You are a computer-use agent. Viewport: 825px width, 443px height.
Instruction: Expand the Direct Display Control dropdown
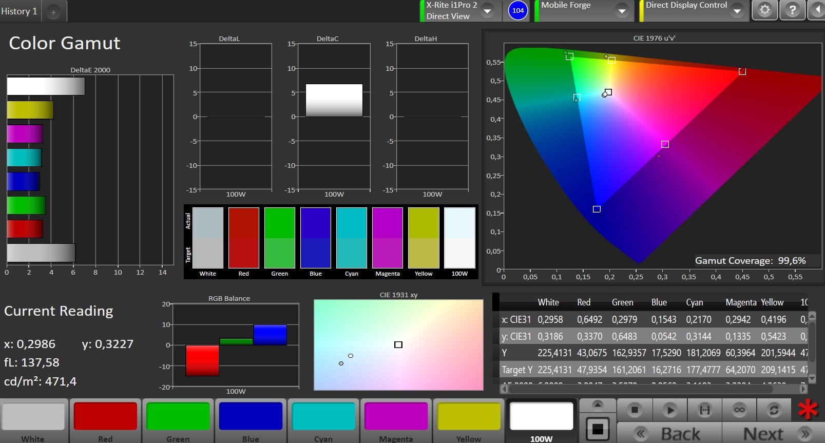737,11
